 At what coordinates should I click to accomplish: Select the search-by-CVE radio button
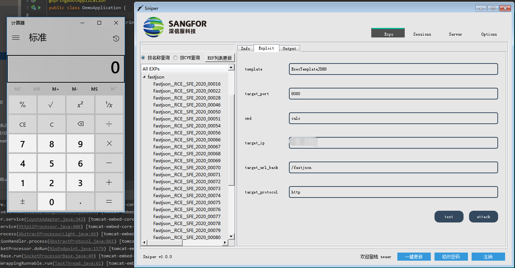175,58
